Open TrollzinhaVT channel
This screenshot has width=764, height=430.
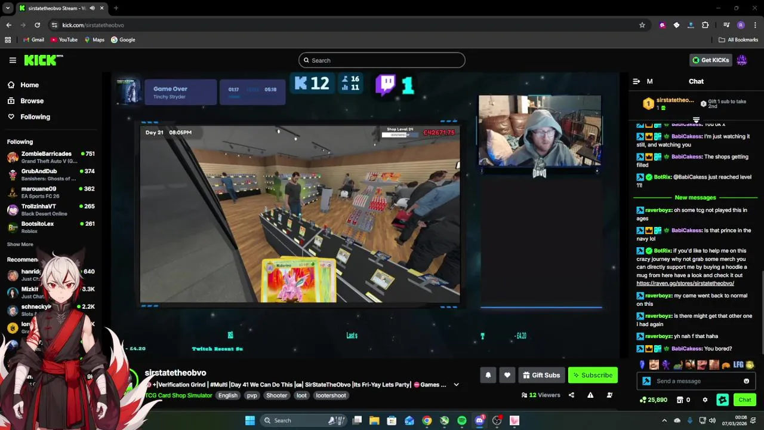51,210
